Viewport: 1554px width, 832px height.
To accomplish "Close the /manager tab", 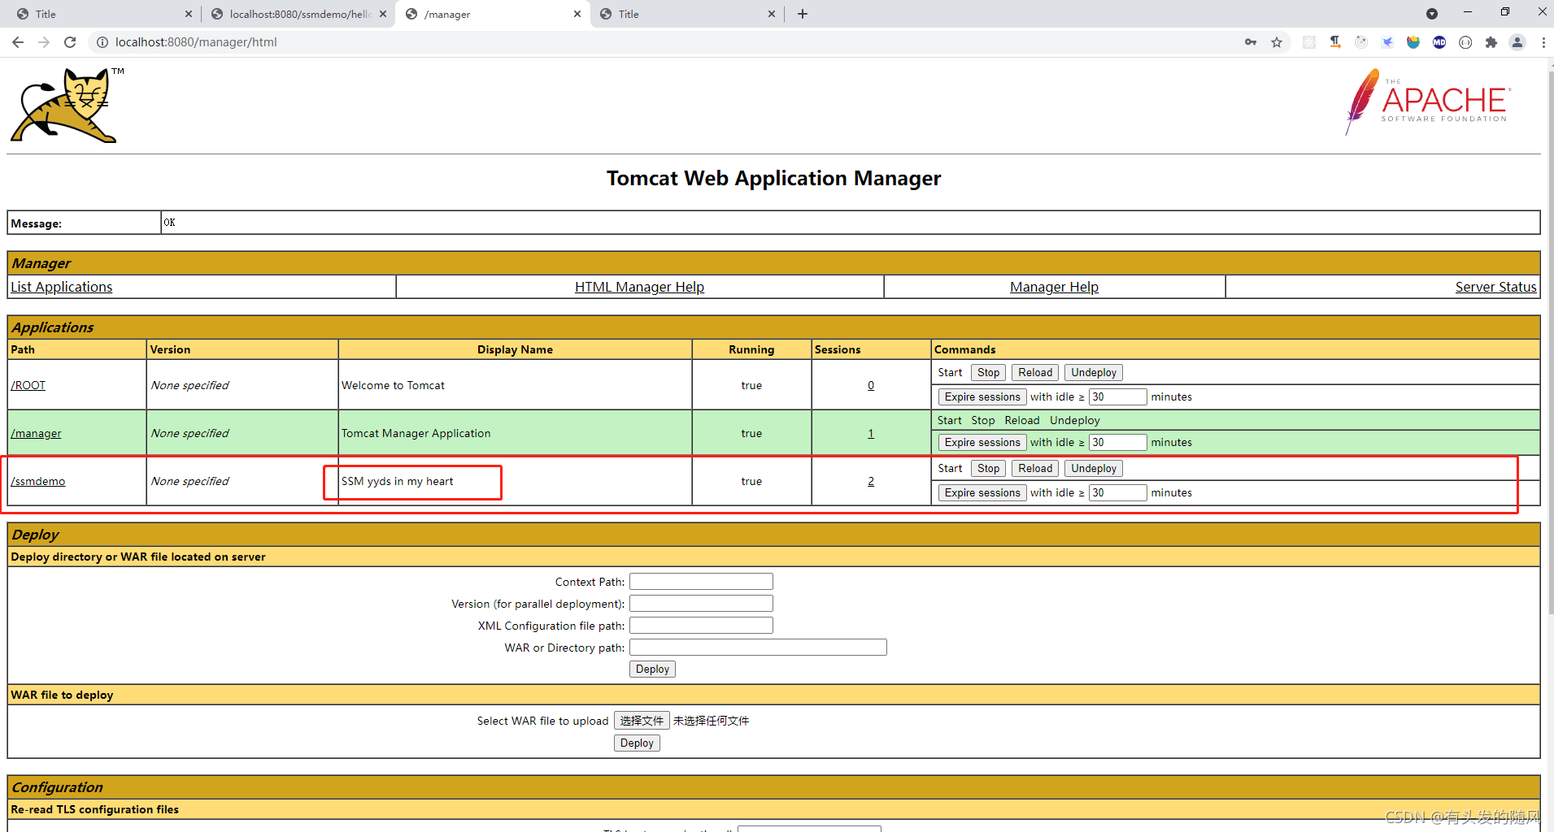I will [x=577, y=14].
